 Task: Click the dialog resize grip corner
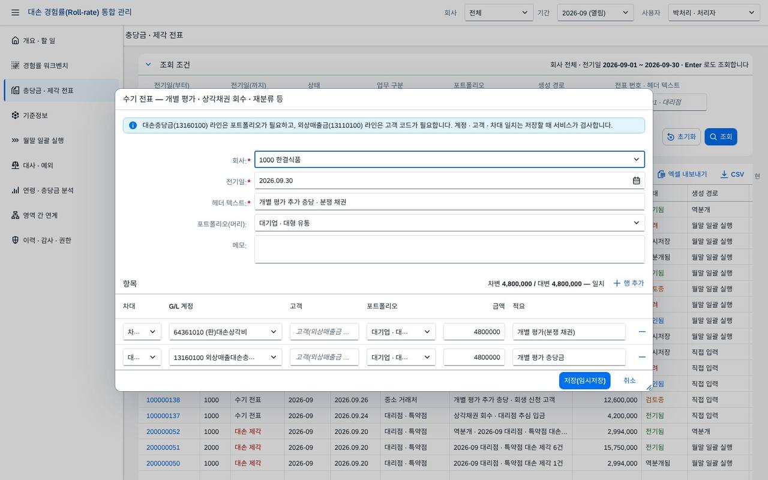click(649, 387)
